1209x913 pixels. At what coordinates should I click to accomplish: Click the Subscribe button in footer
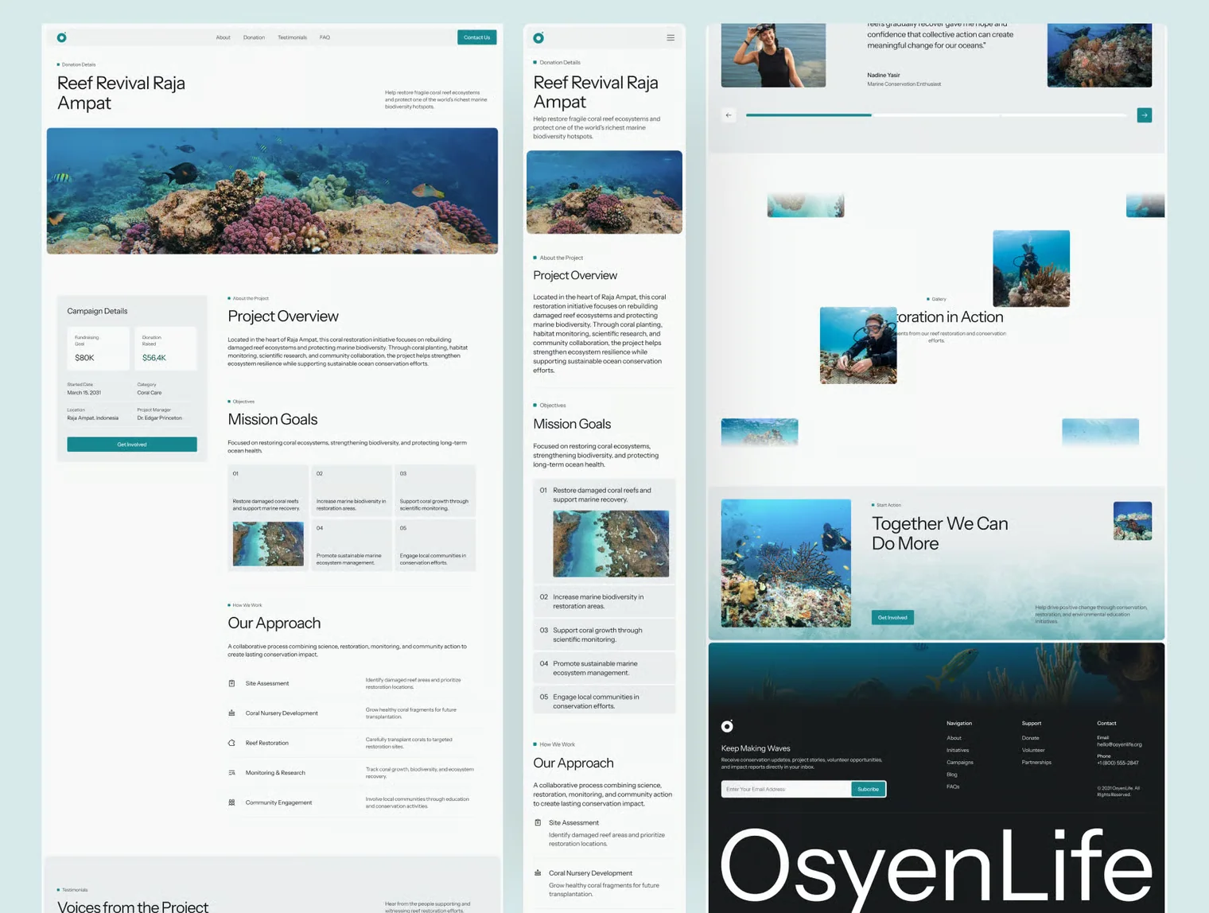[868, 789]
